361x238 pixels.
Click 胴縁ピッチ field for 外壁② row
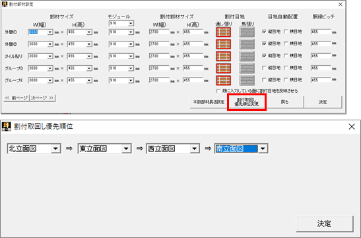point(321,43)
